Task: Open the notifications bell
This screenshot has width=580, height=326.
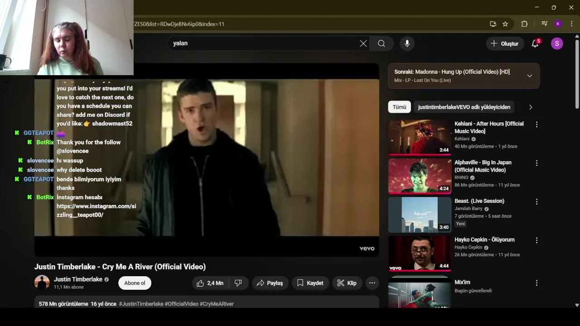Action: point(535,43)
